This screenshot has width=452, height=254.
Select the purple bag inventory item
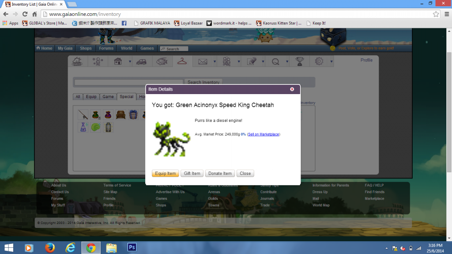click(x=108, y=114)
